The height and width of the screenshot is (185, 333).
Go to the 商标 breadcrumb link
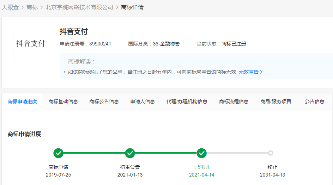point(32,7)
